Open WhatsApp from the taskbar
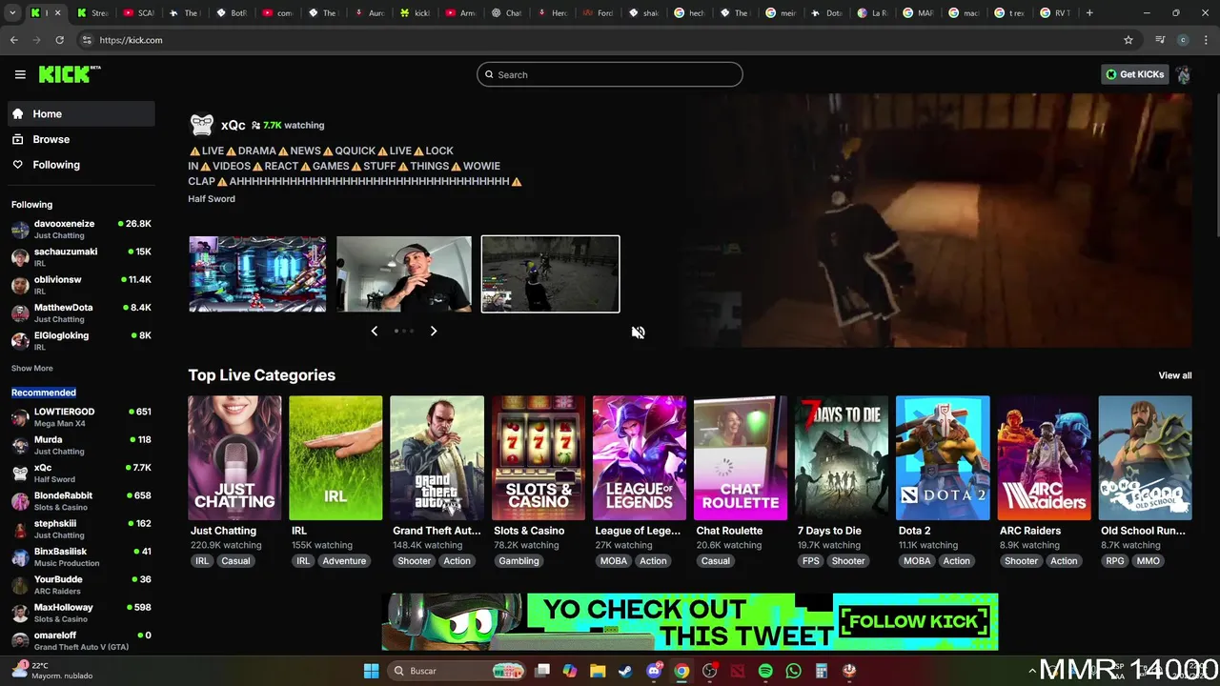The image size is (1220, 686). click(794, 671)
